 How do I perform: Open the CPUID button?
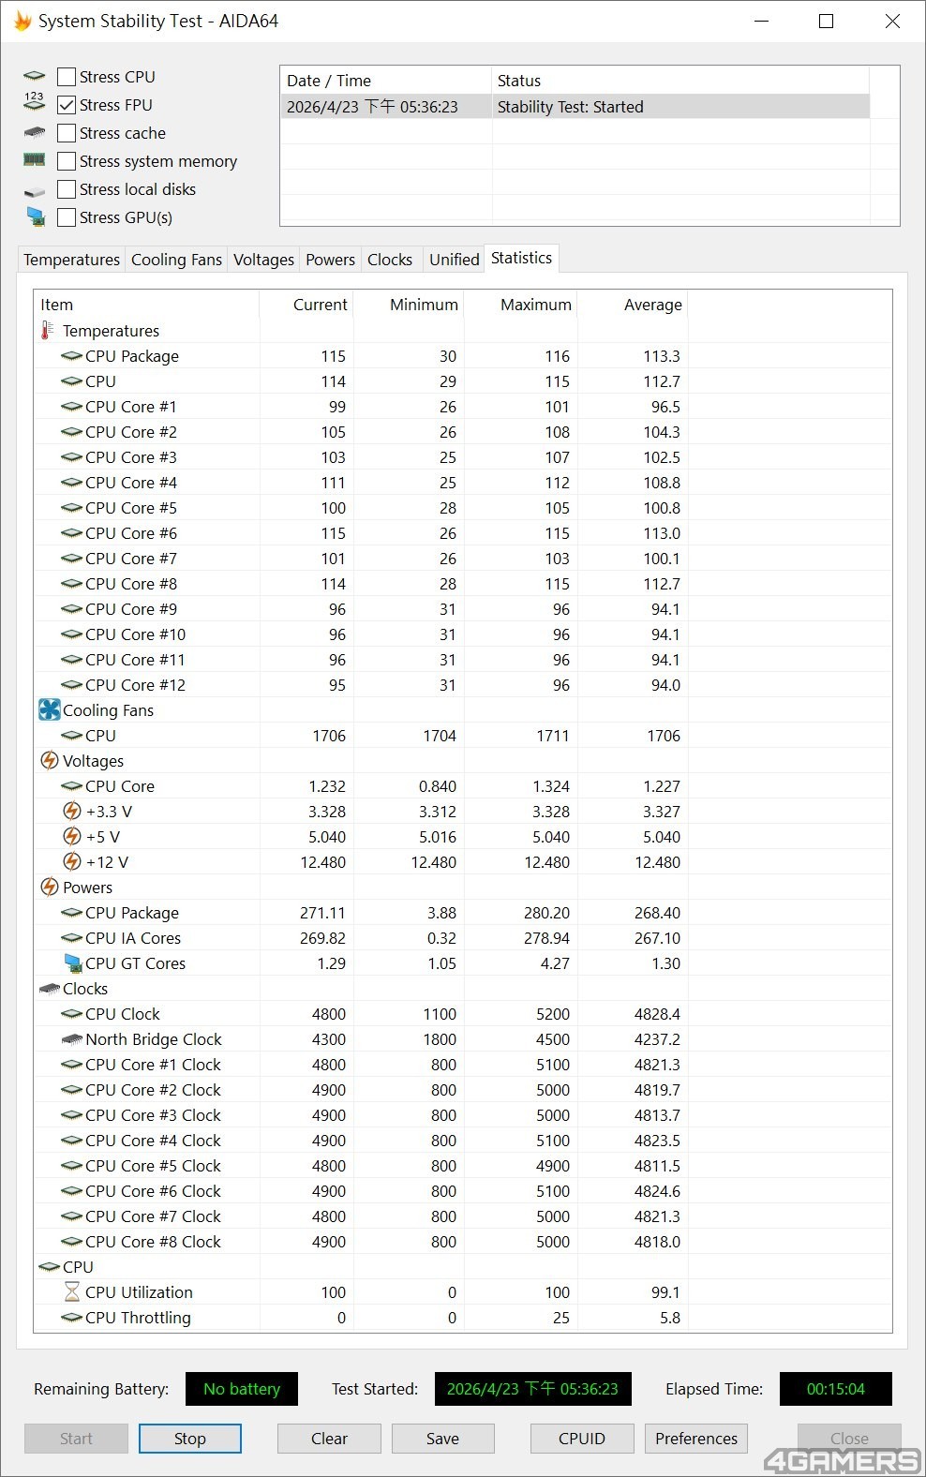[582, 1439]
